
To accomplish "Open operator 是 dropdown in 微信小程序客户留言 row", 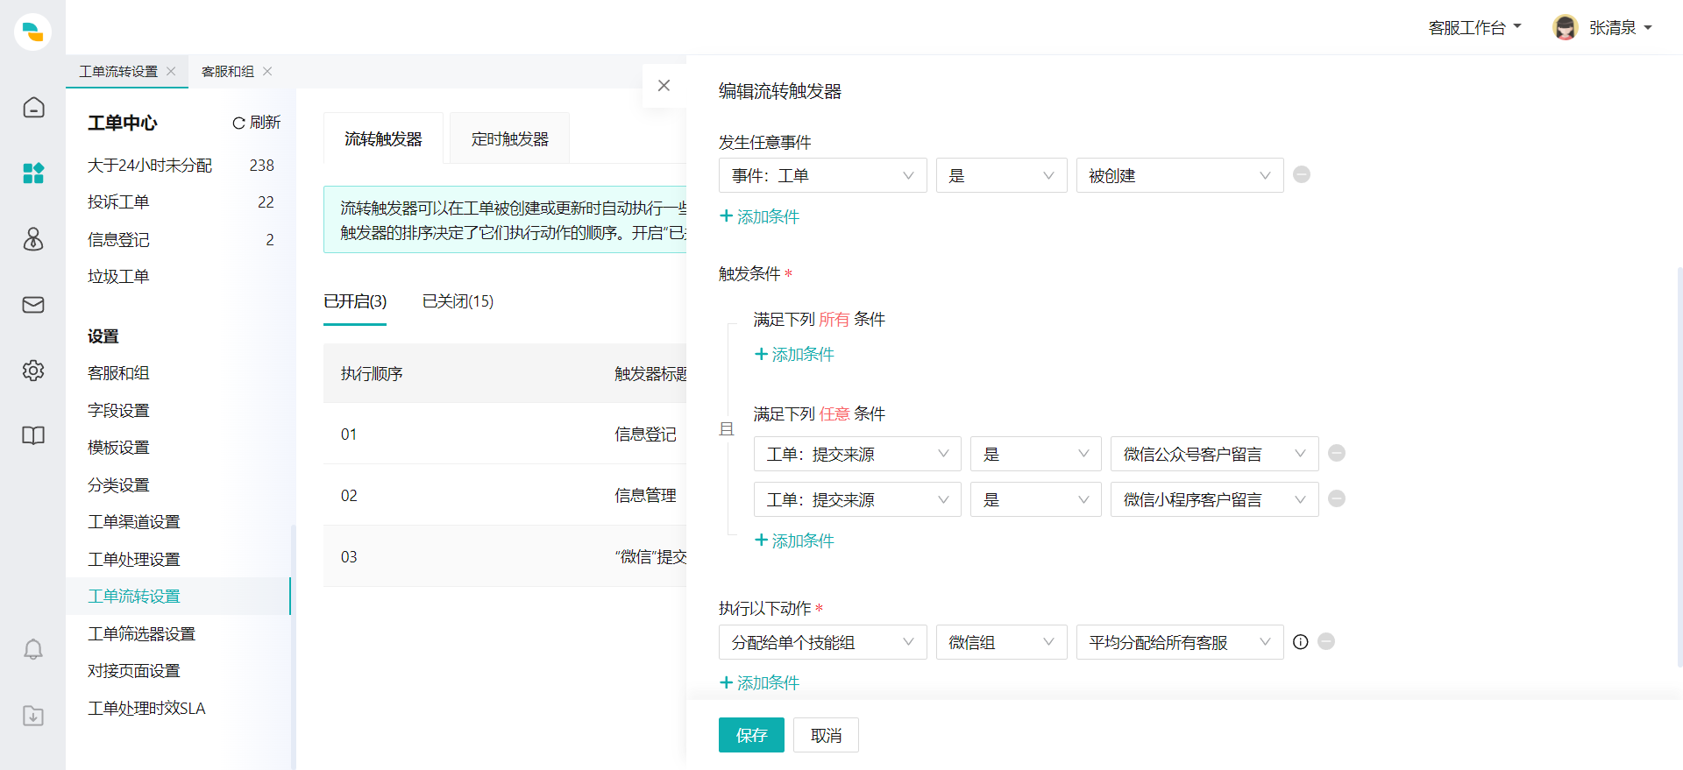I will [1035, 499].
